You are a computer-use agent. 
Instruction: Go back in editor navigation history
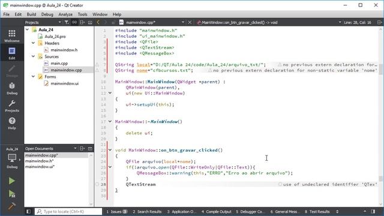coord(98,22)
